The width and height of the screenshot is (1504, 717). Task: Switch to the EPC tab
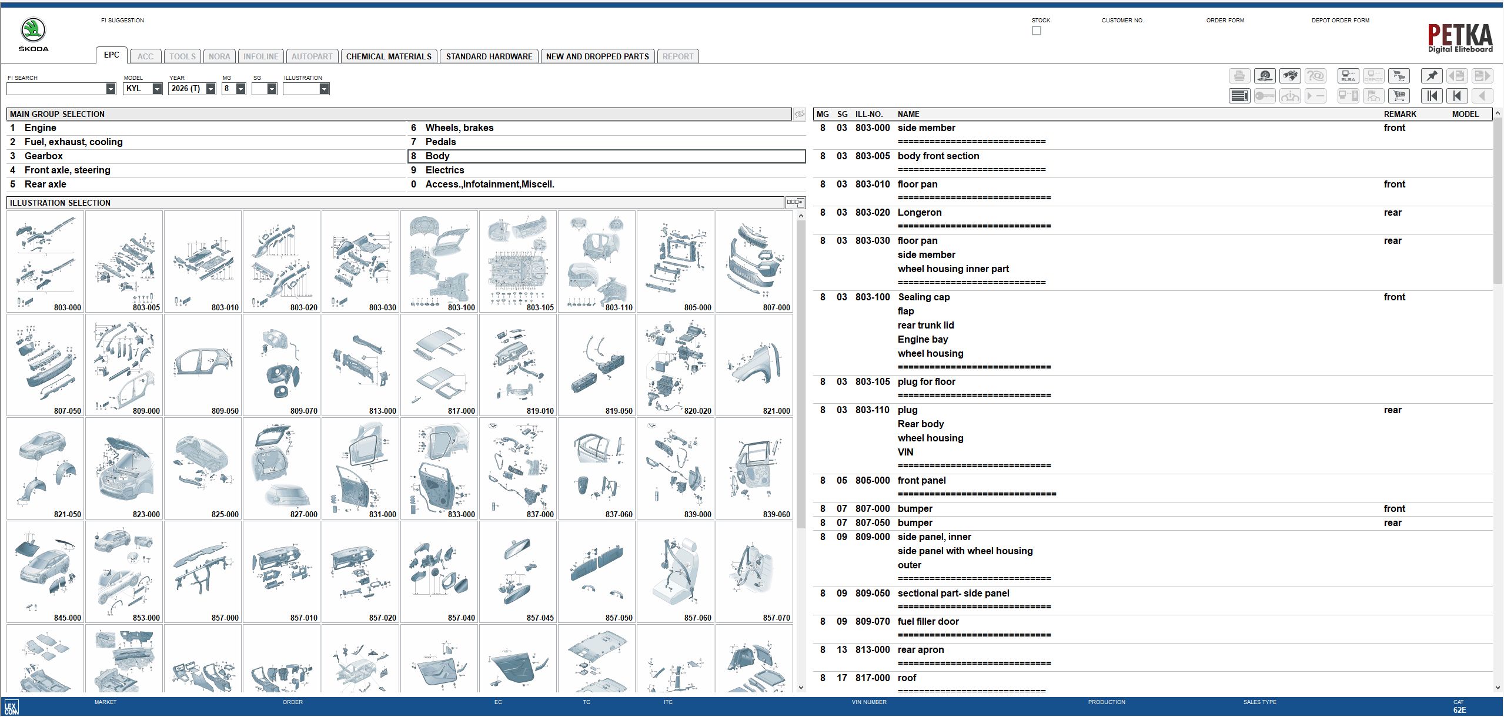(111, 55)
